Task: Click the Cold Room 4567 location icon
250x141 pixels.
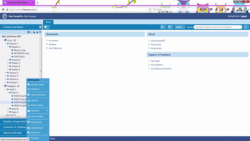Action: [3, 36]
